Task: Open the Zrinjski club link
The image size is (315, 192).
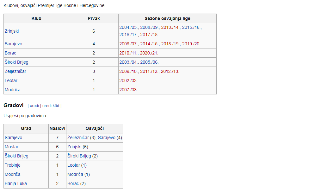Action: click(x=12, y=31)
